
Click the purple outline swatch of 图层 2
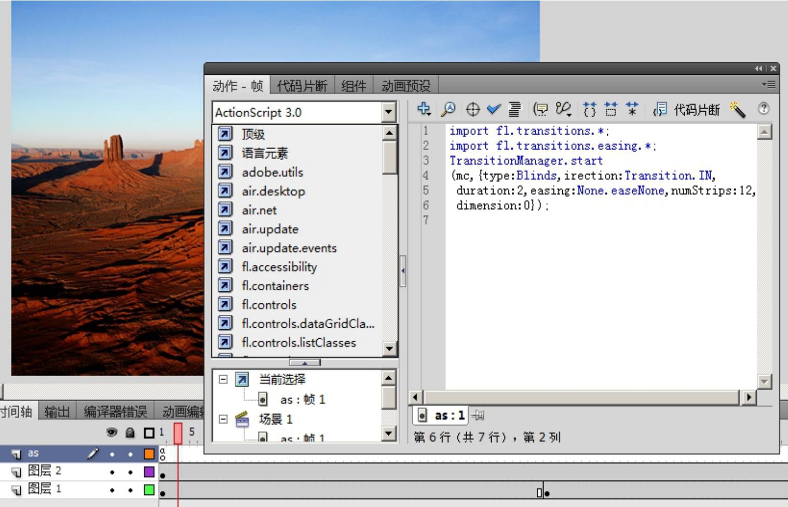149,472
